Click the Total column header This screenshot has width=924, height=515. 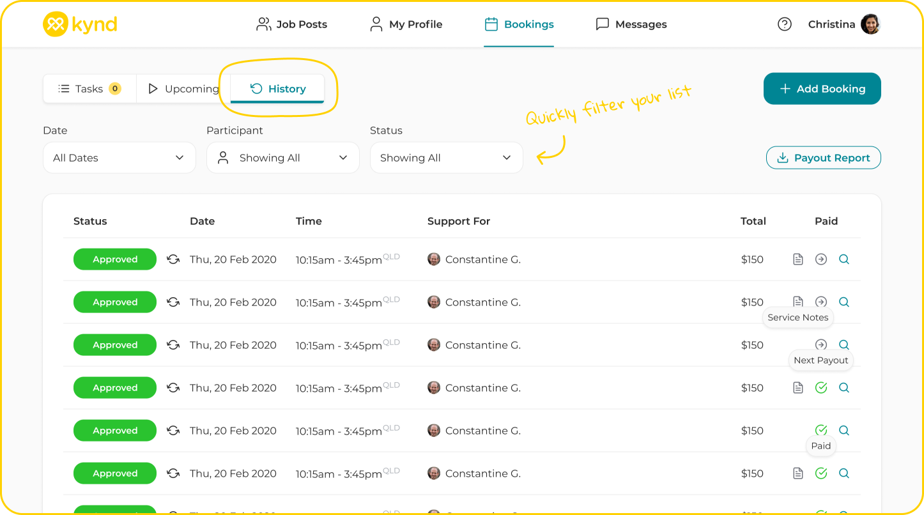(753, 221)
